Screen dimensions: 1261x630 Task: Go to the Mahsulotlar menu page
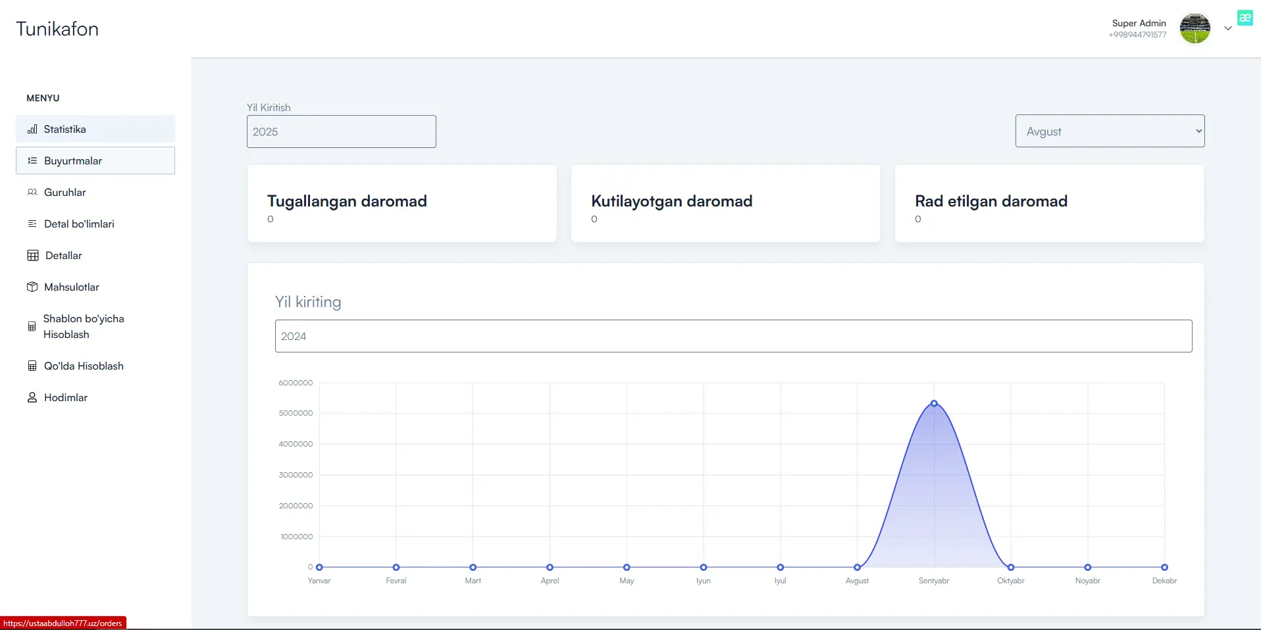[72, 287]
